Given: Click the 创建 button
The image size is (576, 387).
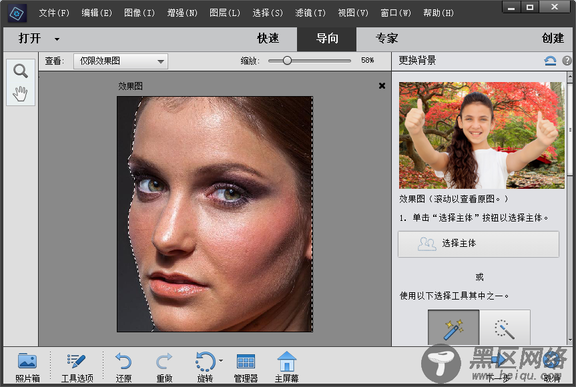Looking at the screenshot, I should 553,39.
